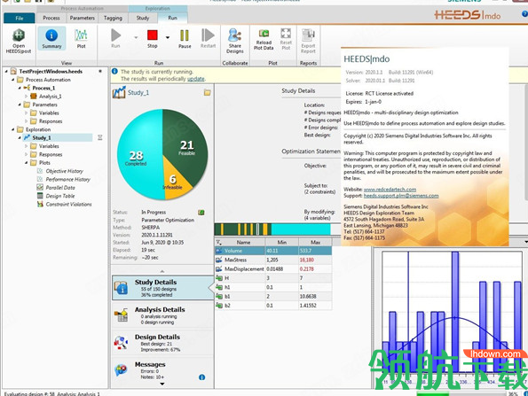Open the Study ribbon tab
This screenshot has width=528, height=396.
tap(143, 18)
